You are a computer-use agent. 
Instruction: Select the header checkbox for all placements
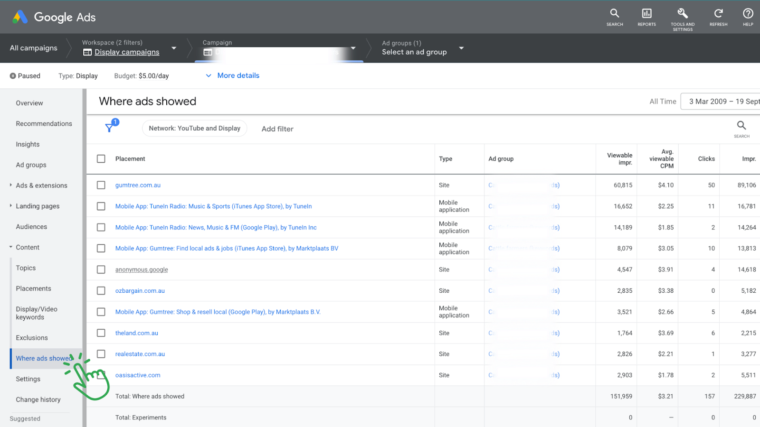click(101, 159)
